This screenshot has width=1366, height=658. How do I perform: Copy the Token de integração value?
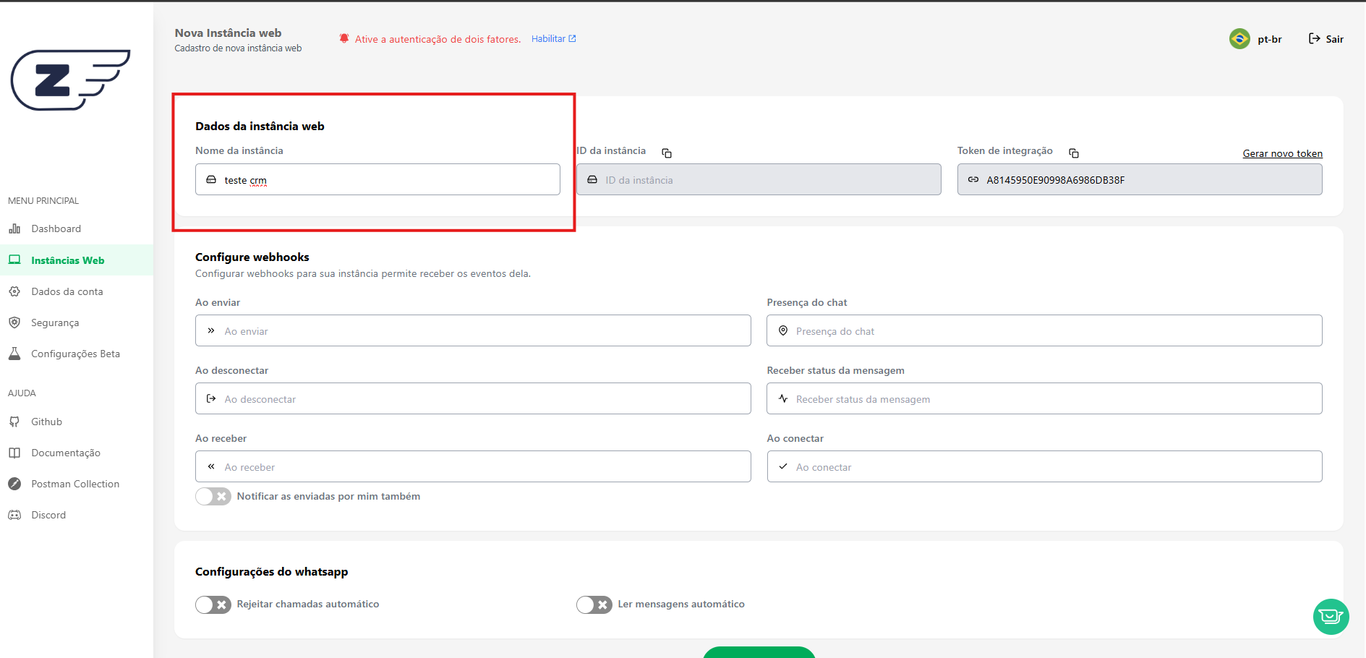coord(1074,153)
